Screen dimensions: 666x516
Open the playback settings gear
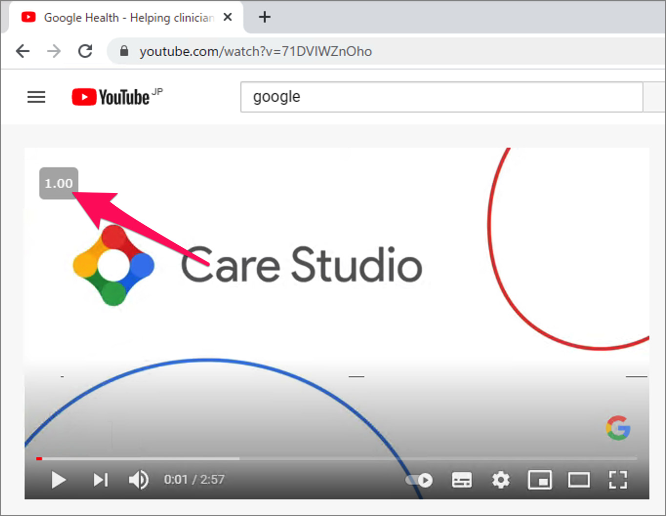(500, 480)
